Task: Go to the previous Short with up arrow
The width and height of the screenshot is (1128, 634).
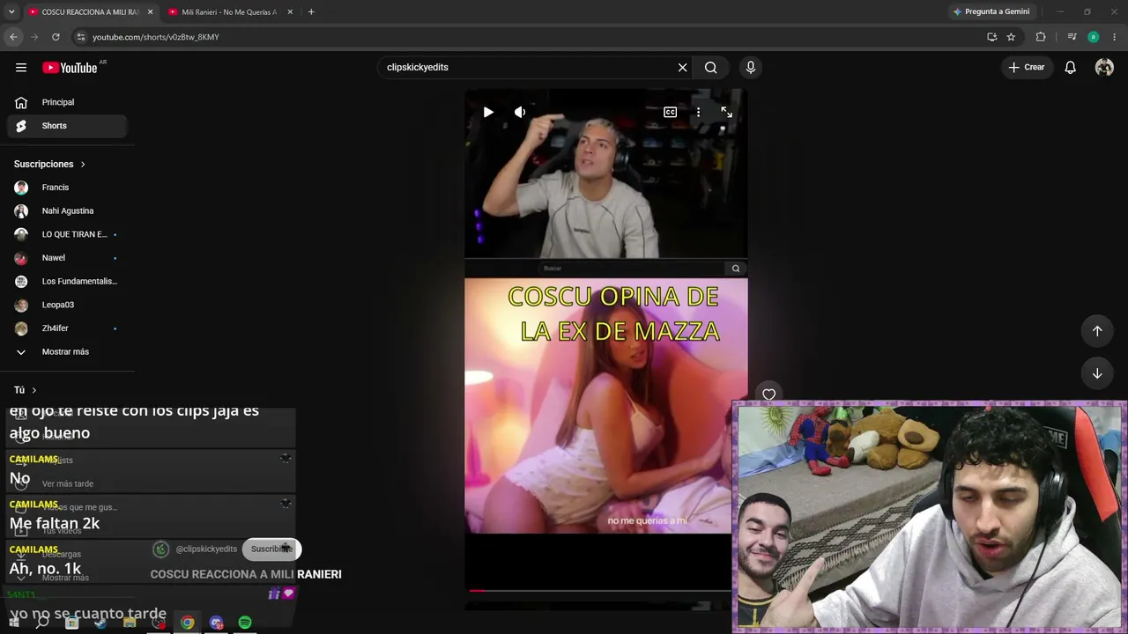Action: coord(1097,331)
